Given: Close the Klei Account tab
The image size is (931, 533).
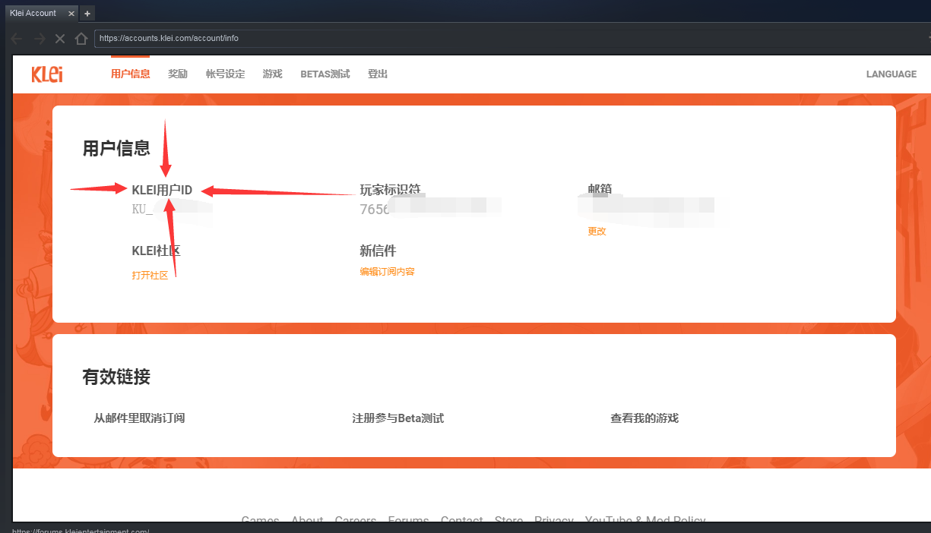Looking at the screenshot, I should click(x=71, y=14).
